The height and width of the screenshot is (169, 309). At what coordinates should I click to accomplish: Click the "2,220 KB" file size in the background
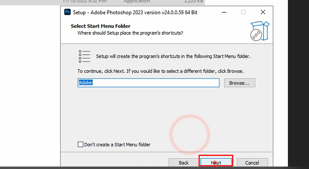tap(194, 2)
